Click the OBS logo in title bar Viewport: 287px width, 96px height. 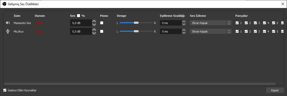[x=4, y=4]
